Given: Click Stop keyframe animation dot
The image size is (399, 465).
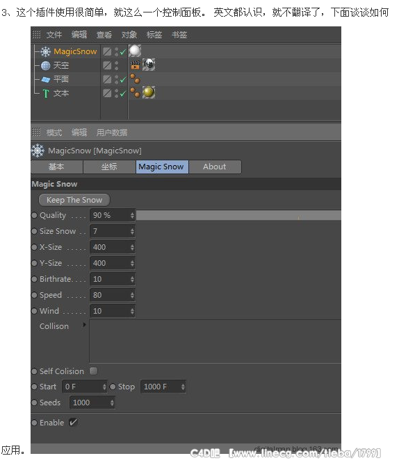Looking at the screenshot, I should 113,387.
